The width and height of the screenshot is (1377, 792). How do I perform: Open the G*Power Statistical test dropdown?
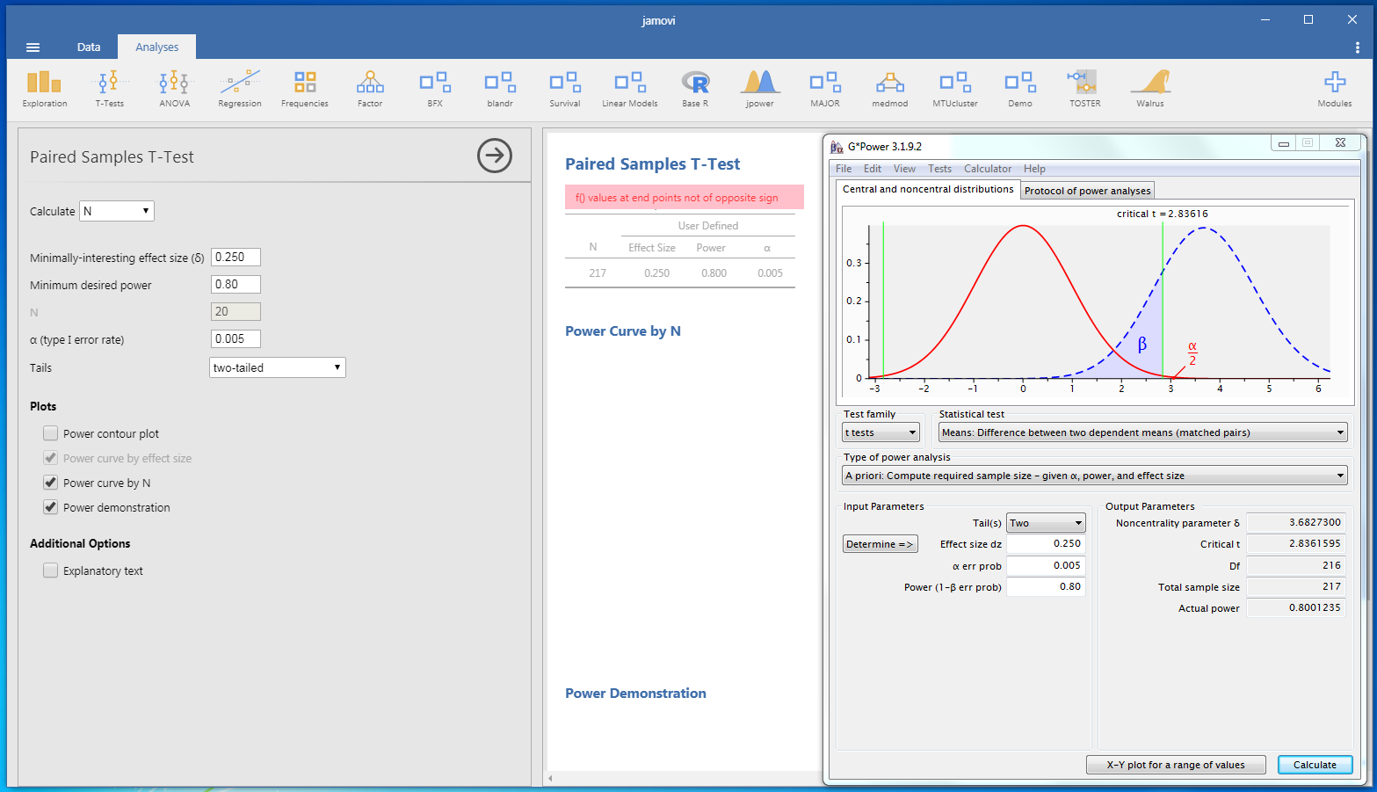(1142, 432)
